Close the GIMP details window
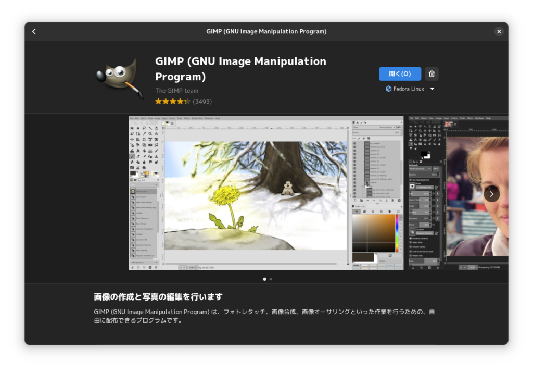Viewport: 533px width, 372px height. point(499,32)
